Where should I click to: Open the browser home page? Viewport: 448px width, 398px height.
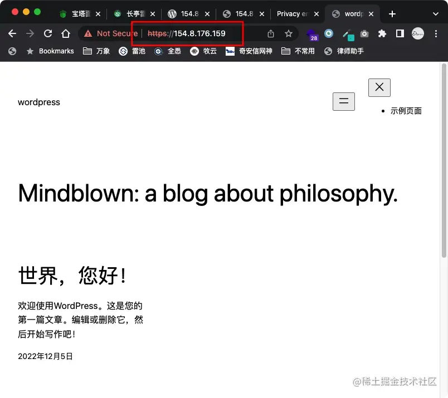[66, 34]
